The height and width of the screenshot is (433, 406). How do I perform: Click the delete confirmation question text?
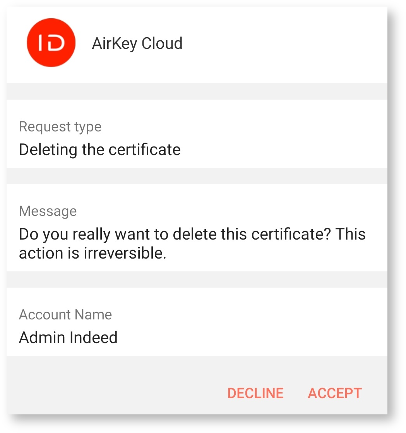pos(192,234)
